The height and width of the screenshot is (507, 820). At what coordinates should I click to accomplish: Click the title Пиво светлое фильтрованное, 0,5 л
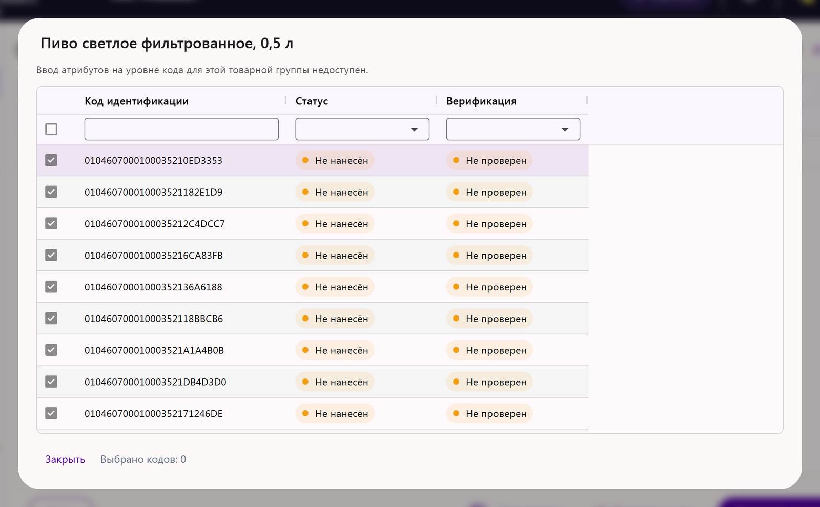167,44
